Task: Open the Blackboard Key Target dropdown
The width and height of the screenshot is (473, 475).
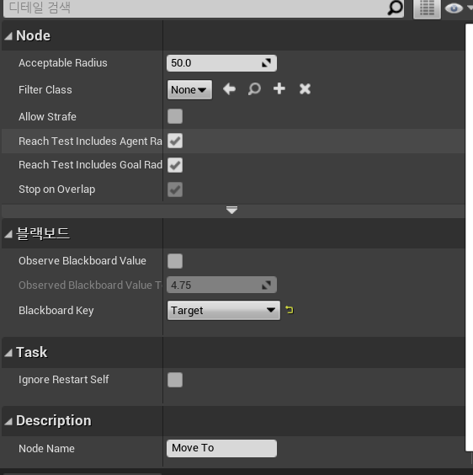Action: (224, 310)
